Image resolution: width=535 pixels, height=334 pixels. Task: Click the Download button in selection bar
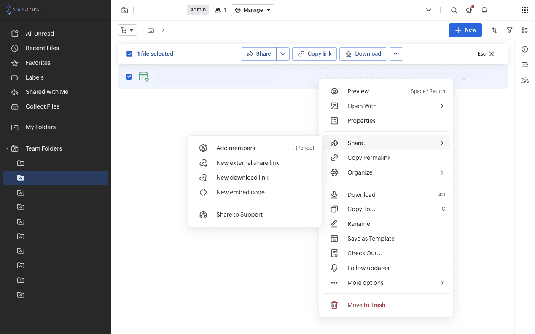coord(363,54)
